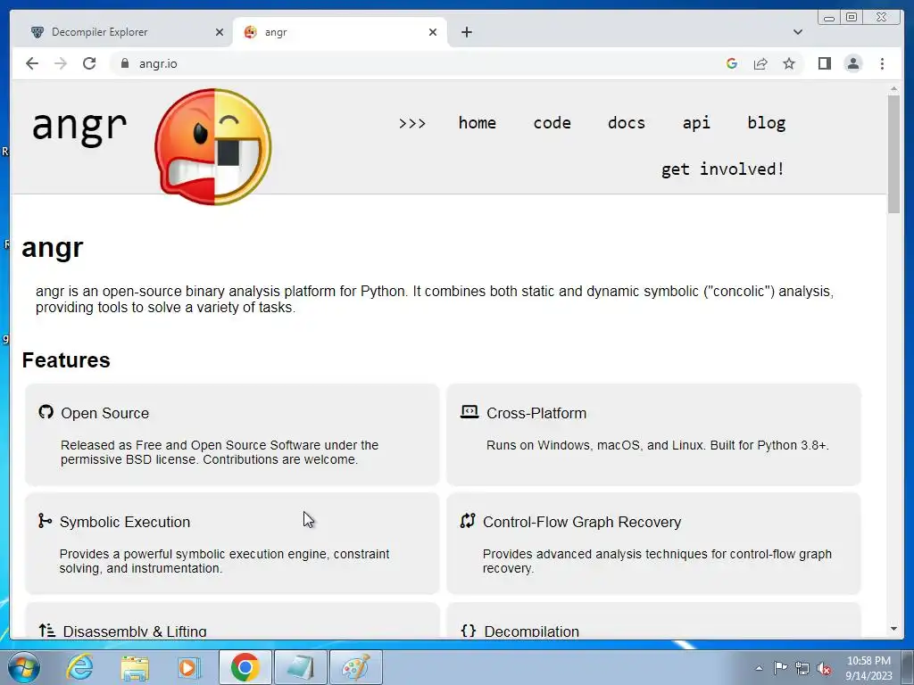Click the network tray icon
Screen dimensions: 914x685
[802, 668]
